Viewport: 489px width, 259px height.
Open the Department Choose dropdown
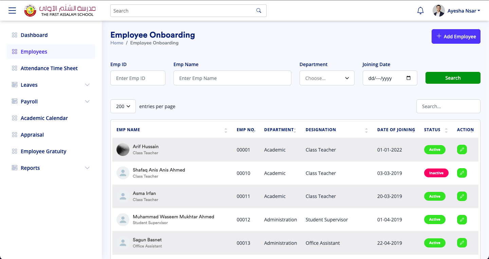pos(327,78)
